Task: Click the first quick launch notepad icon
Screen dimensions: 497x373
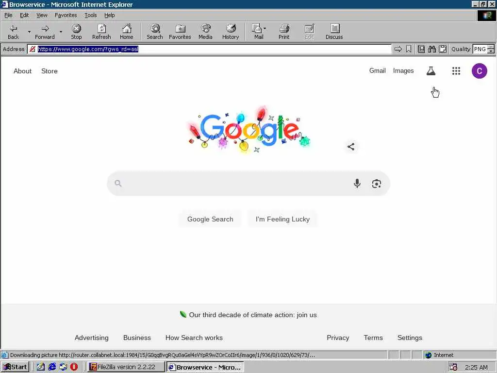Action: [41, 367]
